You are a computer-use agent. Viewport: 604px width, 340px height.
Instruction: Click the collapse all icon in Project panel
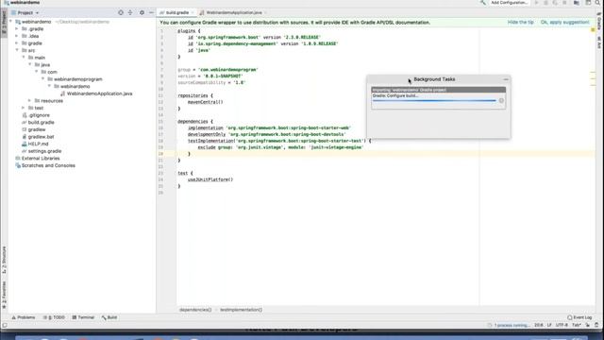pyautogui.click(x=130, y=12)
